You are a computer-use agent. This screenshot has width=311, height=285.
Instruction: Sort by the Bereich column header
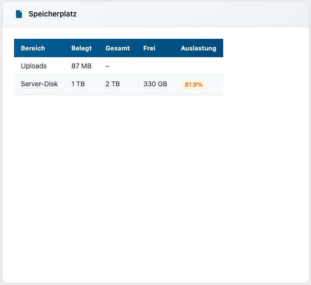[x=33, y=48]
